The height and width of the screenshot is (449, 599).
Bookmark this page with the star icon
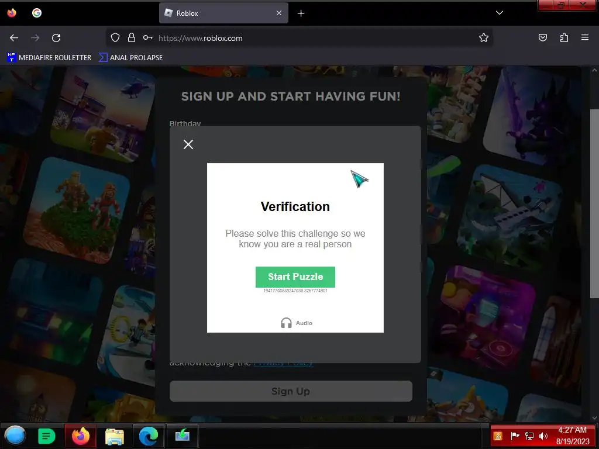(x=484, y=37)
